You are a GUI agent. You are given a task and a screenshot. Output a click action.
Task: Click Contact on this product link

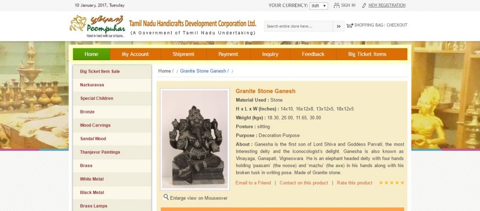point(304,183)
